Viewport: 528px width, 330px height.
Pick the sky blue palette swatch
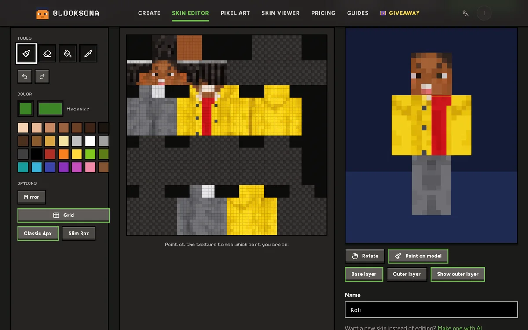[x=37, y=167]
